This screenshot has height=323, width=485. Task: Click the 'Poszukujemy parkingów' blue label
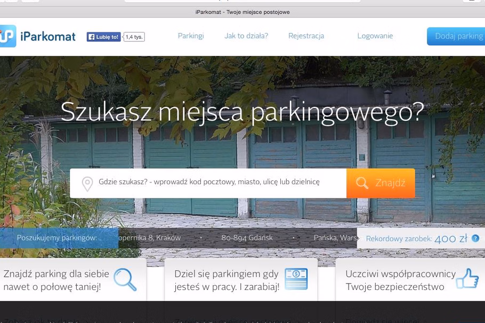pos(57,238)
